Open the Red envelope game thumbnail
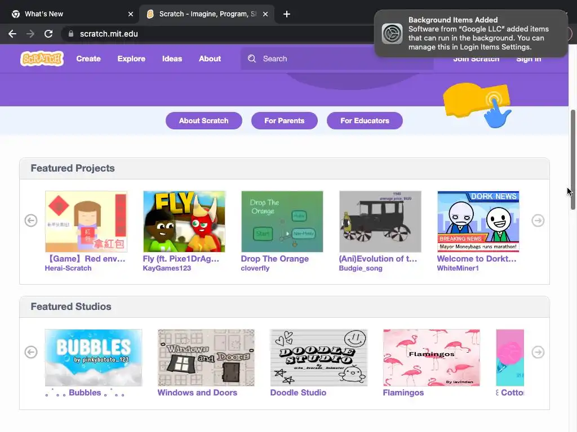The height and width of the screenshot is (432, 577). click(x=86, y=222)
